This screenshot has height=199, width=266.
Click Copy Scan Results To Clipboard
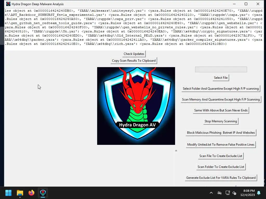pos(134,61)
